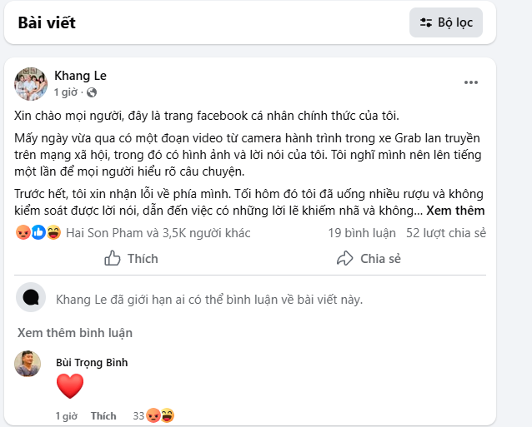Open the 52 lượt chia sẻ shares list
This screenshot has width=532, height=427.
(446, 232)
